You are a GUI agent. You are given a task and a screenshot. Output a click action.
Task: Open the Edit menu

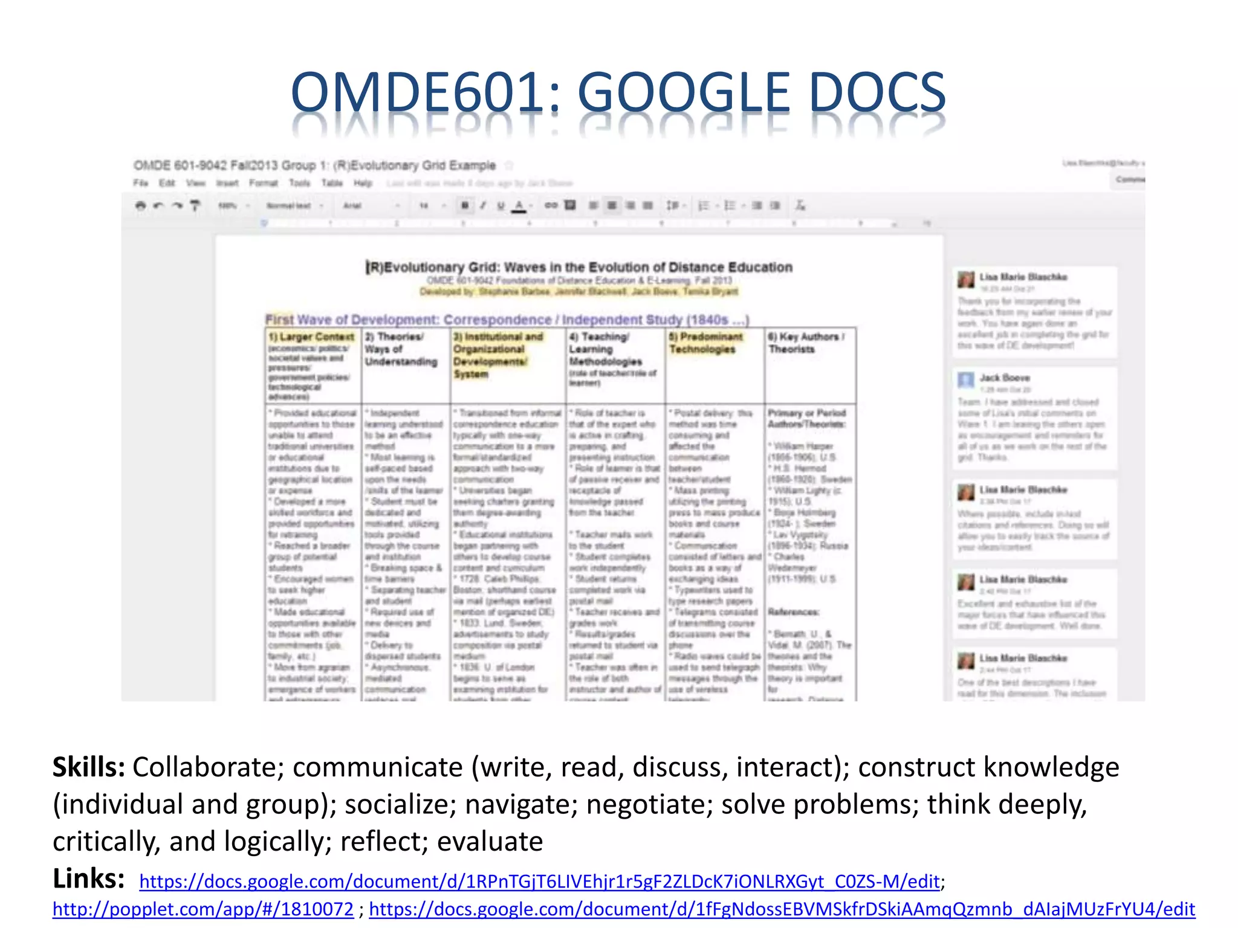167,182
